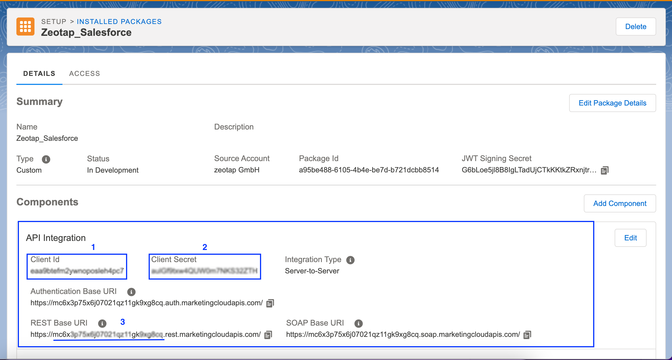Open the info icon next to Type
This screenshot has height=360, width=672.
[46, 159]
